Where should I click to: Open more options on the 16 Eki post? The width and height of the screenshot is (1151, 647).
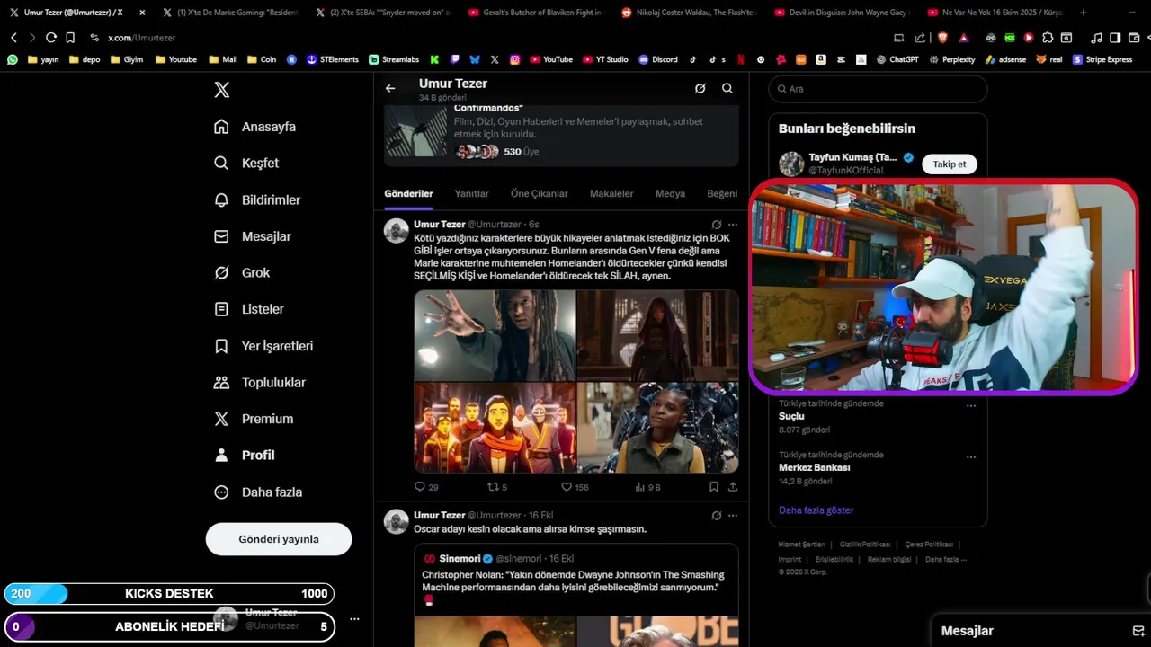point(733,516)
